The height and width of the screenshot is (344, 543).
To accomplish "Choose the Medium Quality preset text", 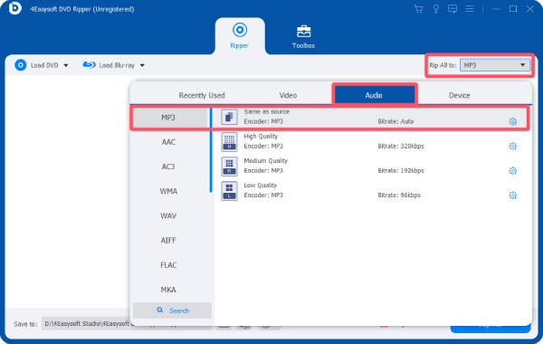I will pyautogui.click(x=265, y=161).
